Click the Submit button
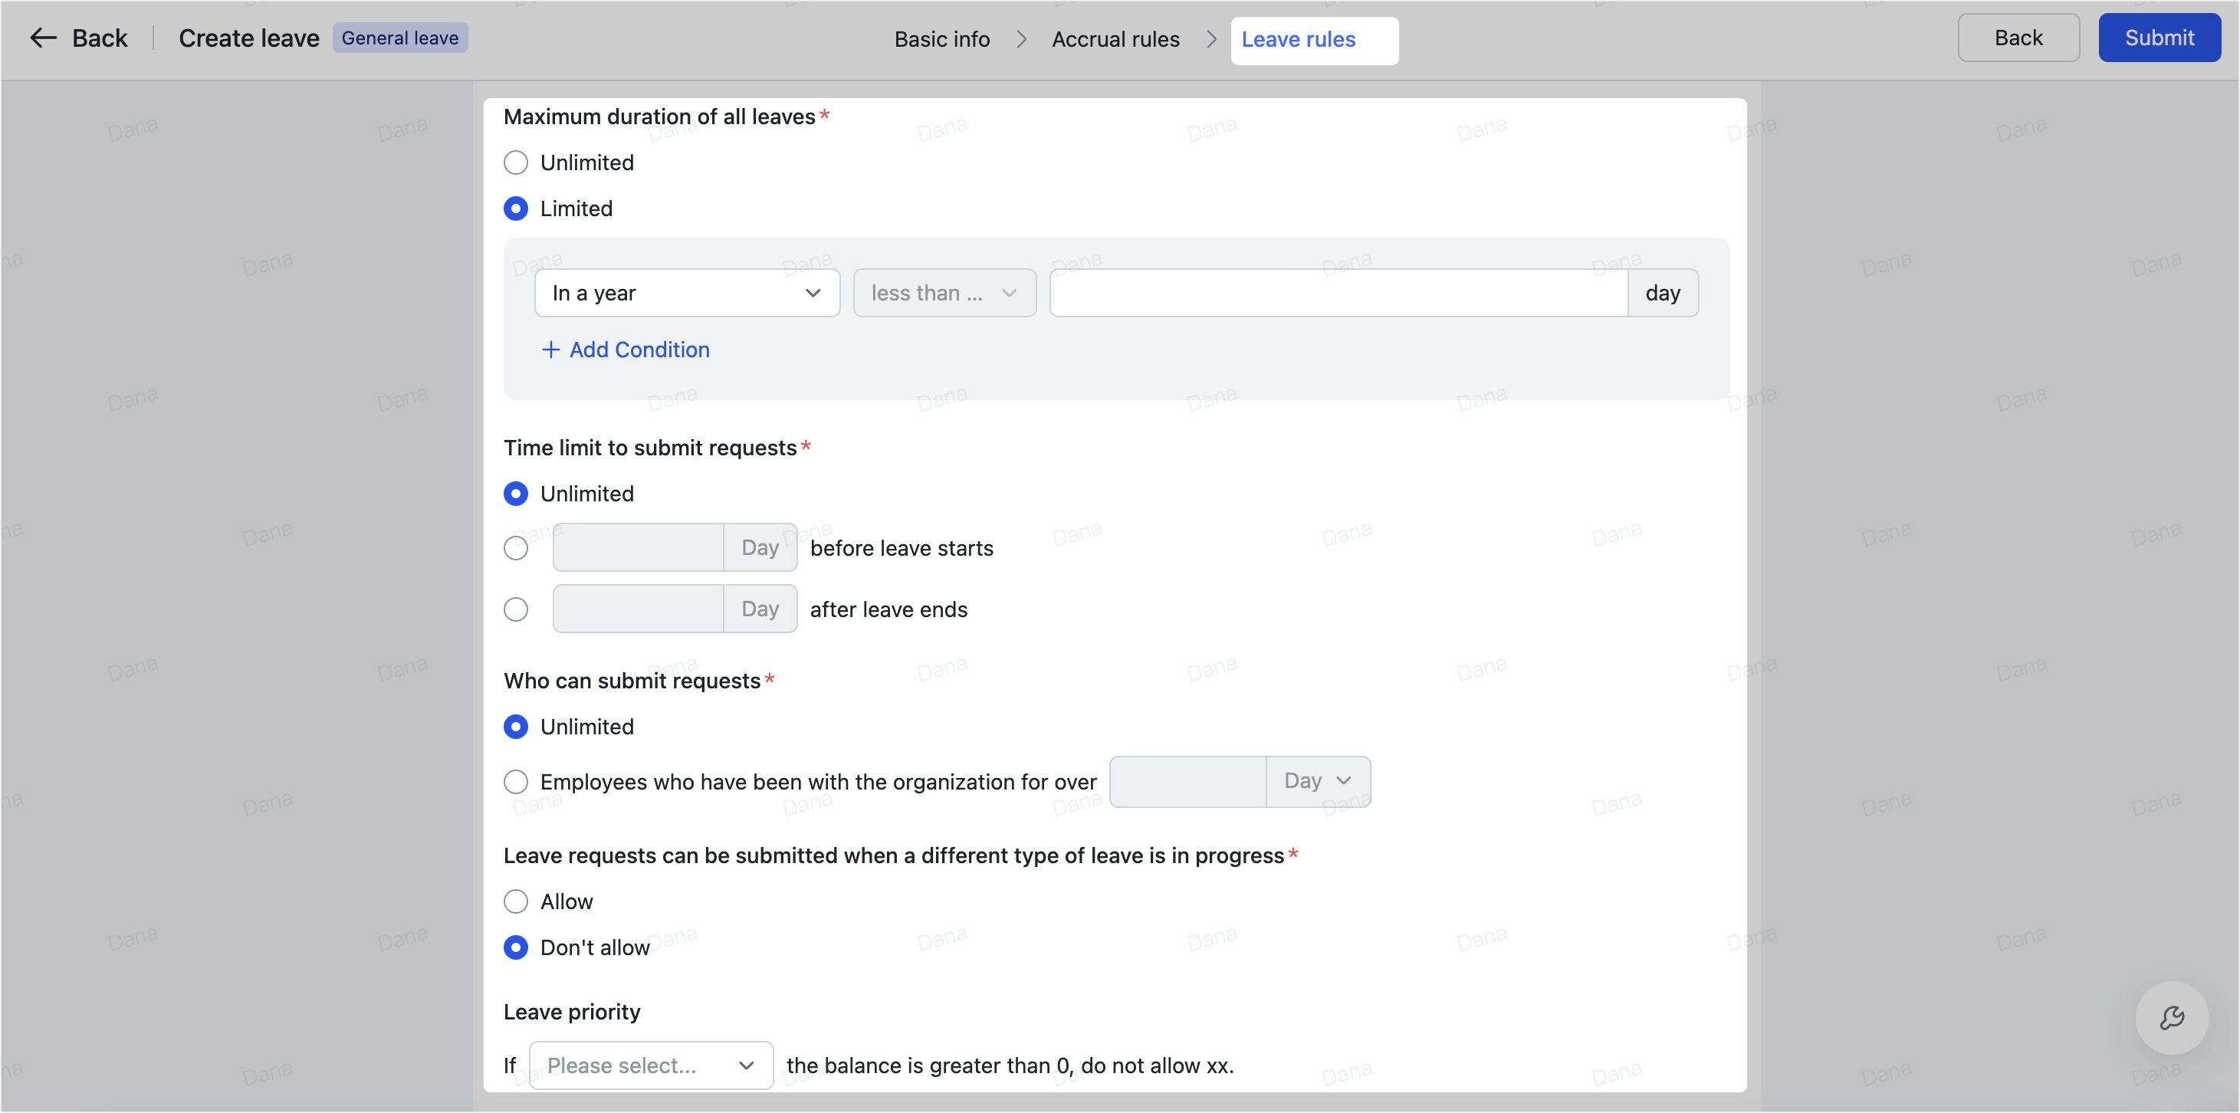Viewport: 2240px width, 1113px height. tap(2160, 38)
